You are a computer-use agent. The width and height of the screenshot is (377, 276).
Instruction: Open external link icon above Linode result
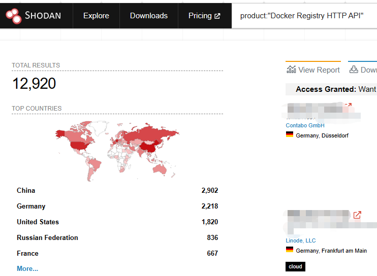(x=357, y=215)
